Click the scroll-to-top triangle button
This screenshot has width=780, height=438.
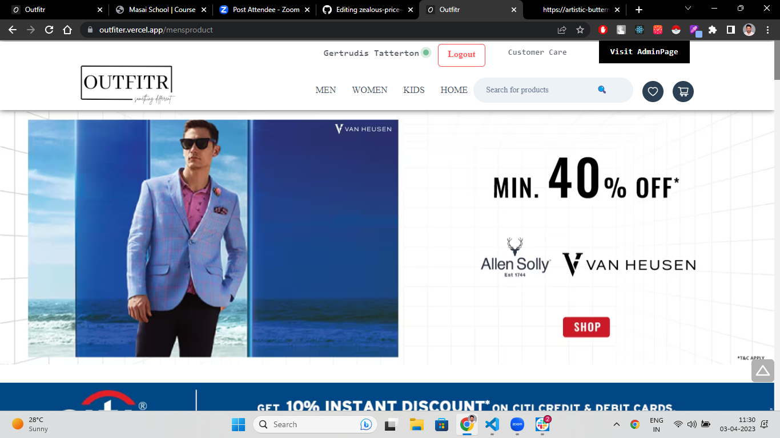point(763,371)
